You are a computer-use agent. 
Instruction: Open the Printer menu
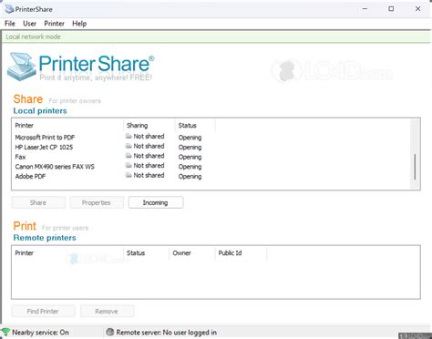(54, 24)
